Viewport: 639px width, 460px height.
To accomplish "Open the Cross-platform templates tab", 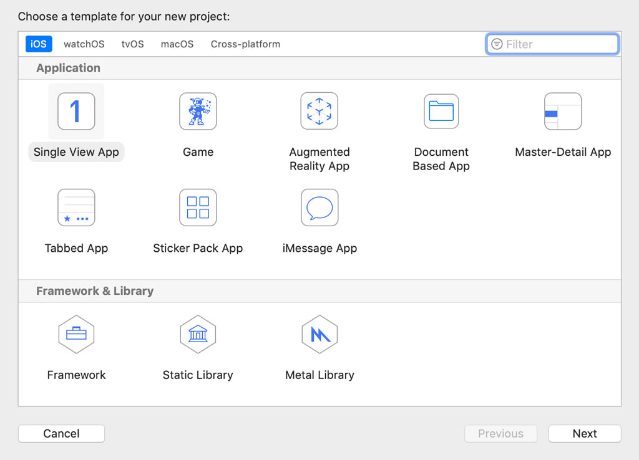I will (x=245, y=44).
